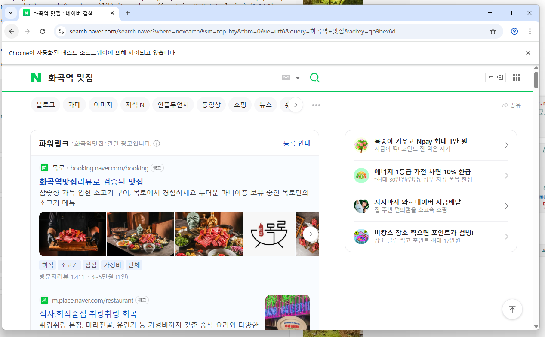Click the Naver N logo
This screenshot has width=545, height=337.
36,78
